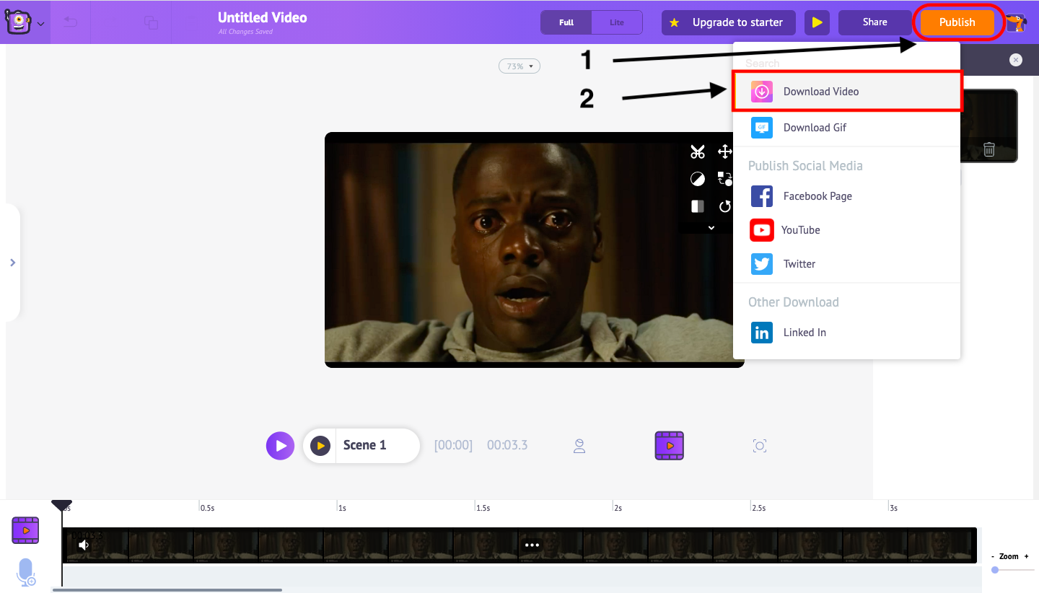Expand more video tools chevron

tap(711, 227)
